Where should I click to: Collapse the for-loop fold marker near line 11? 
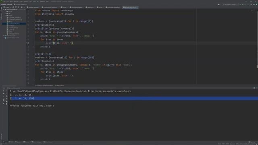tap(34, 47)
